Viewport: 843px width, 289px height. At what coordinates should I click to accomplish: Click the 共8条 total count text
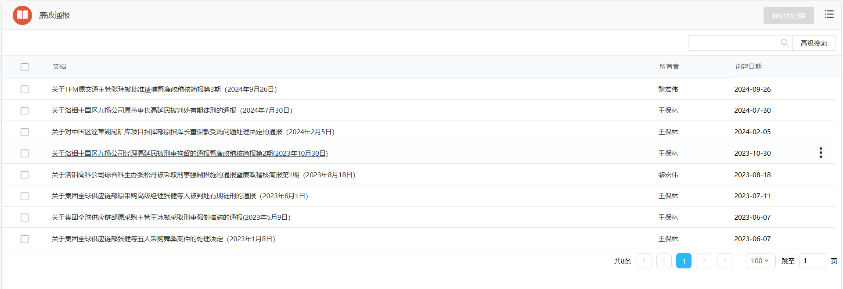(x=622, y=261)
